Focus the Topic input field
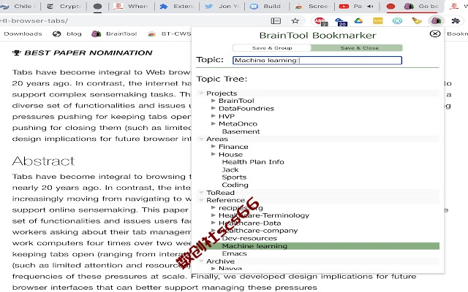The height and width of the screenshot is (292, 468). pos(317,61)
